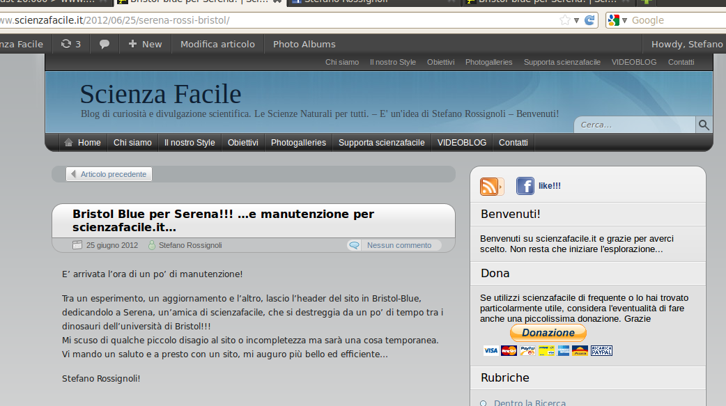Image resolution: width=726 pixels, height=406 pixels.
Task: Bookmark page with the star icon
Action: 565,20
